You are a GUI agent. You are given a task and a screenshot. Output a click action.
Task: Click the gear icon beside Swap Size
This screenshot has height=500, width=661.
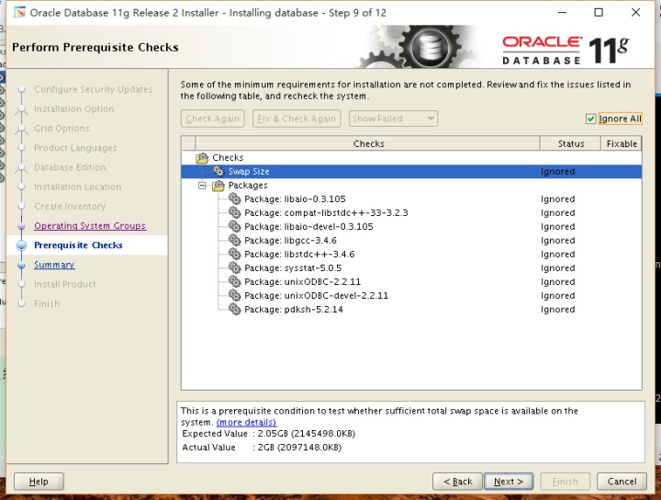(x=218, y=171)
